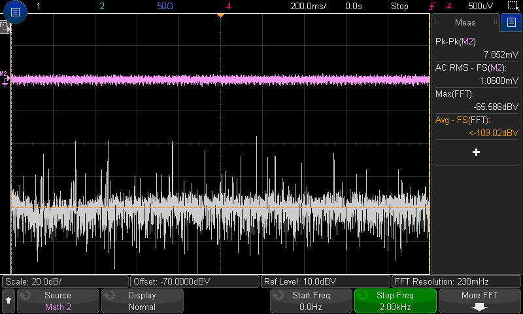Open the Meas sidebar menu icon

(511, 22)
